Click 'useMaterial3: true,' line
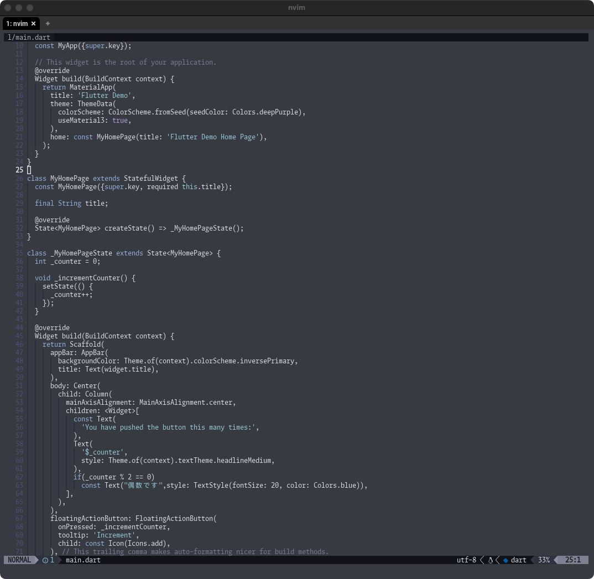Image resolution: width=594 pixels, height=579 pixels. (95, 121)
